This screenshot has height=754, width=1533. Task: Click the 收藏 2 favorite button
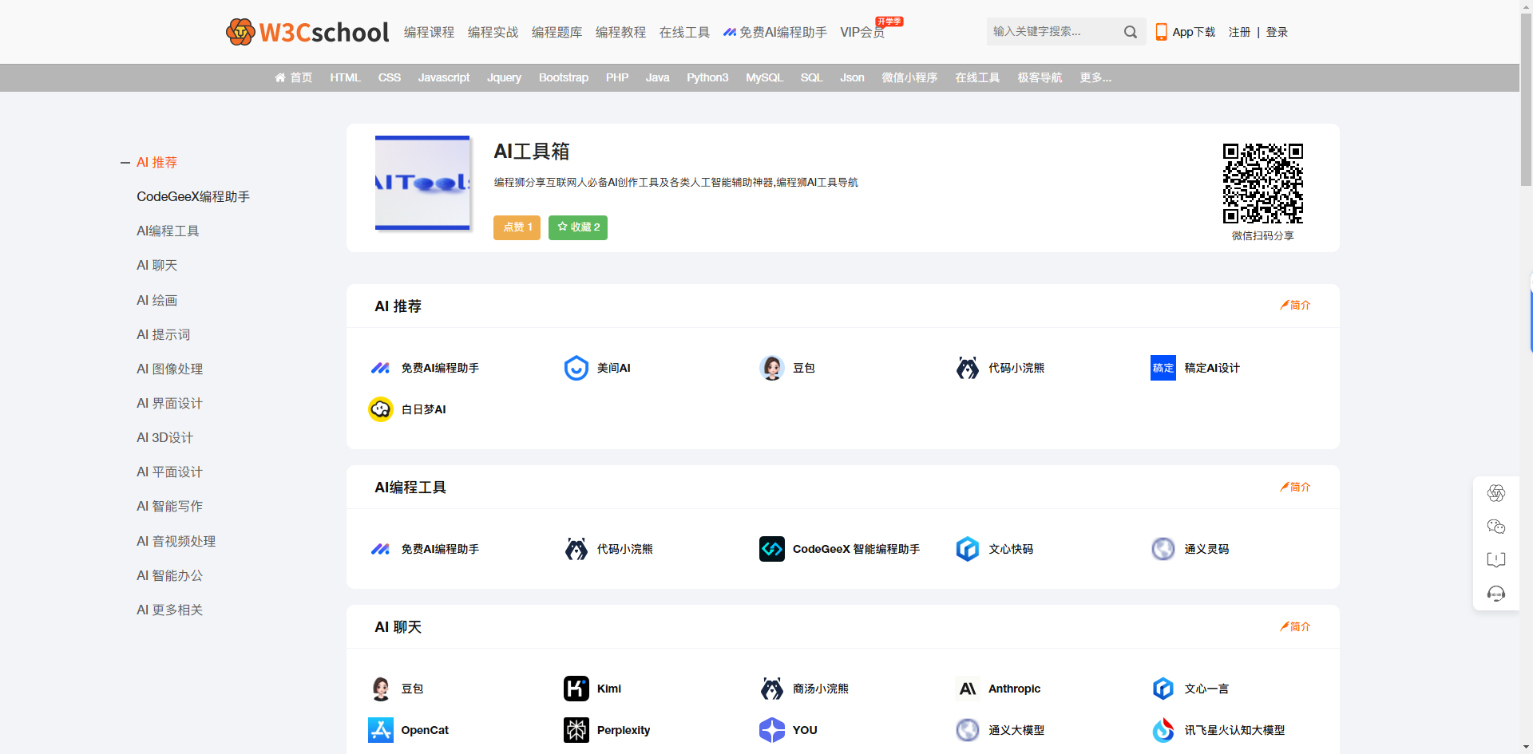point(578,227)
